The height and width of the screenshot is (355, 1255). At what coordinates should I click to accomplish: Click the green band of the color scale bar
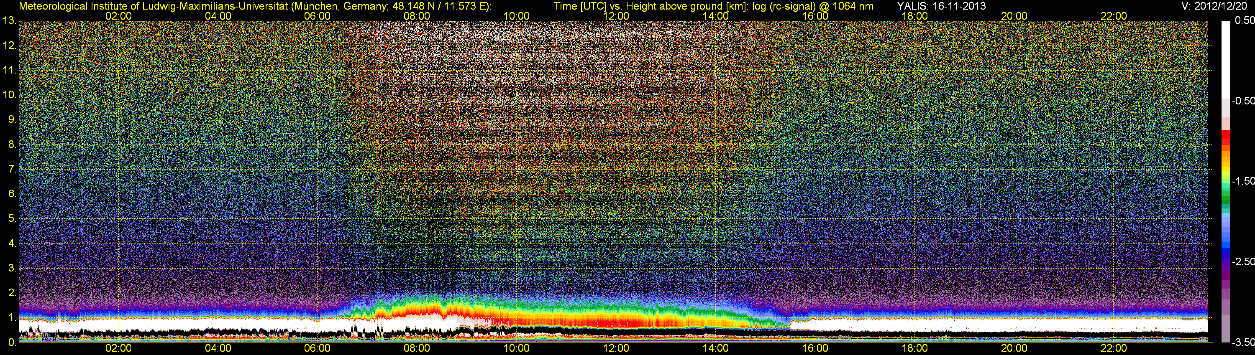[x=1225, y=197]
